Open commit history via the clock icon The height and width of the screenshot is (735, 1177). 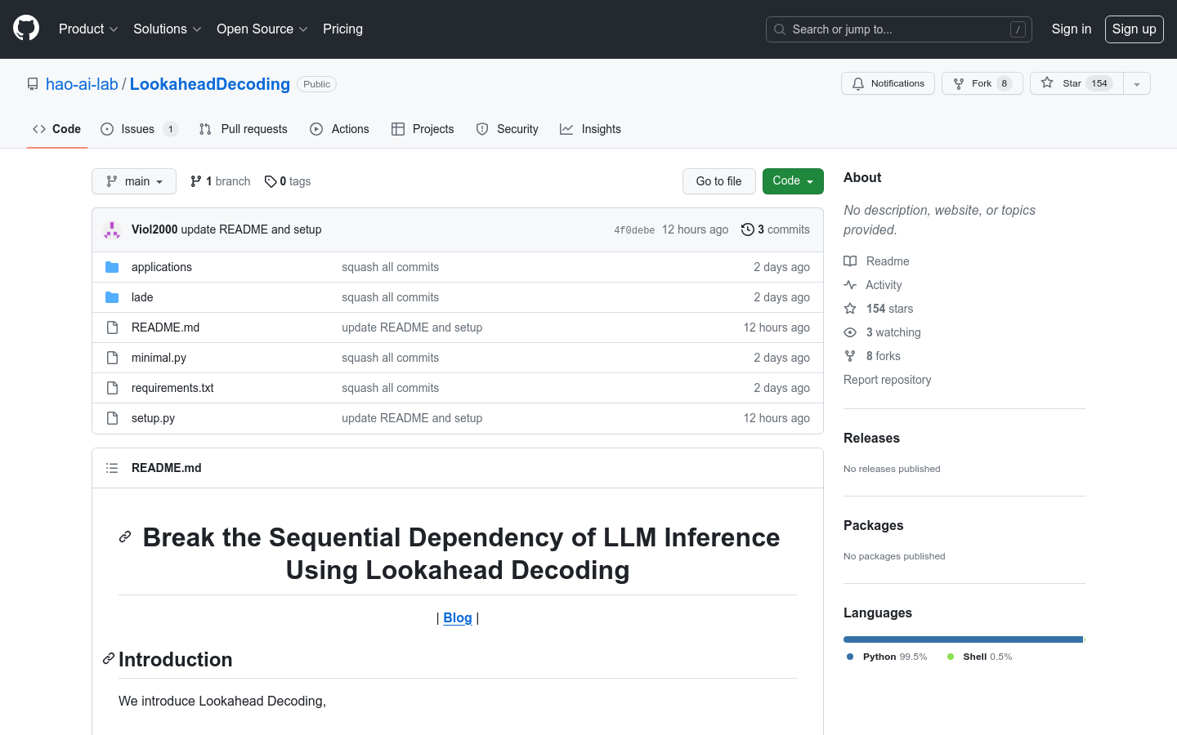point(747,229)
